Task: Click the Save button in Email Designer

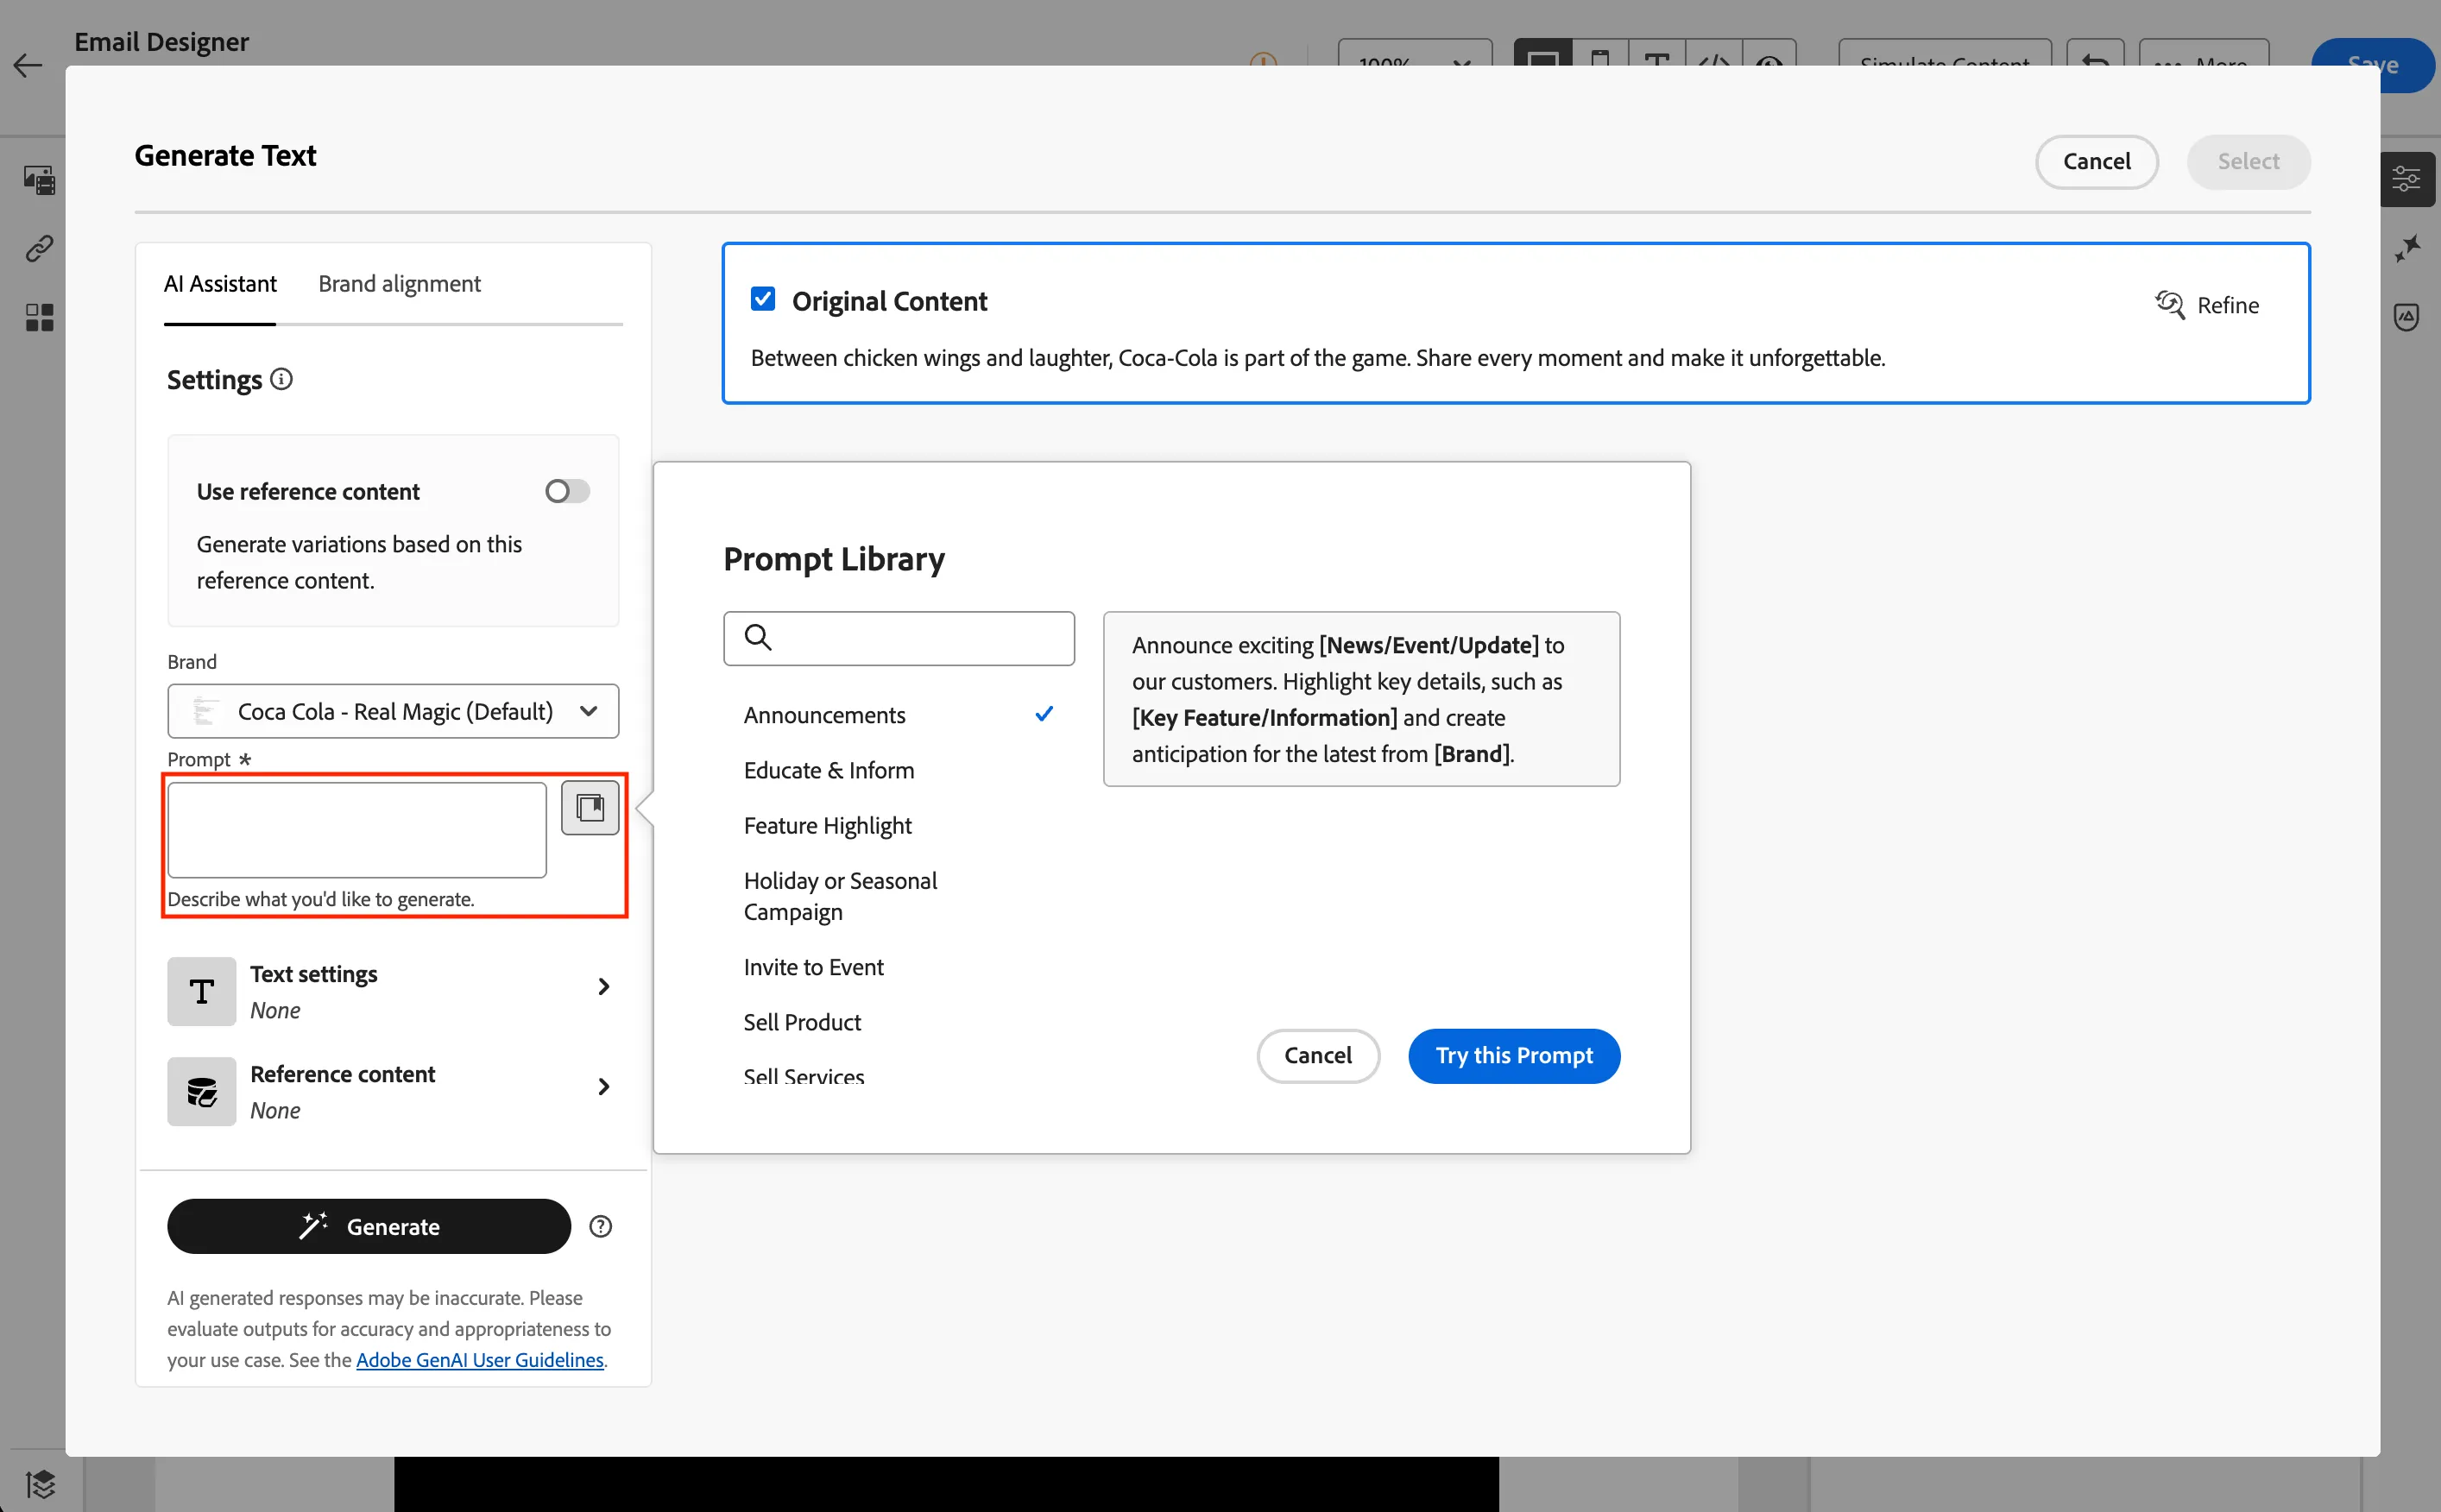Action: pos(2373,65)
